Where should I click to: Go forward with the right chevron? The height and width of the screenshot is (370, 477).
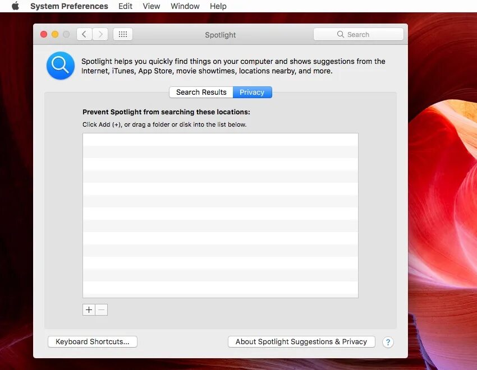tap(100, 34)
